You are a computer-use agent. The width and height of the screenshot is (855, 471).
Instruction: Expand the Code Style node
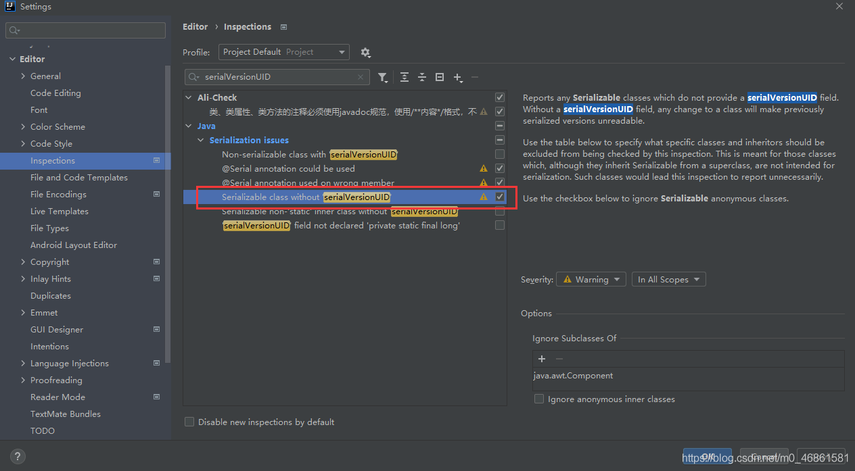coord(24,144)
